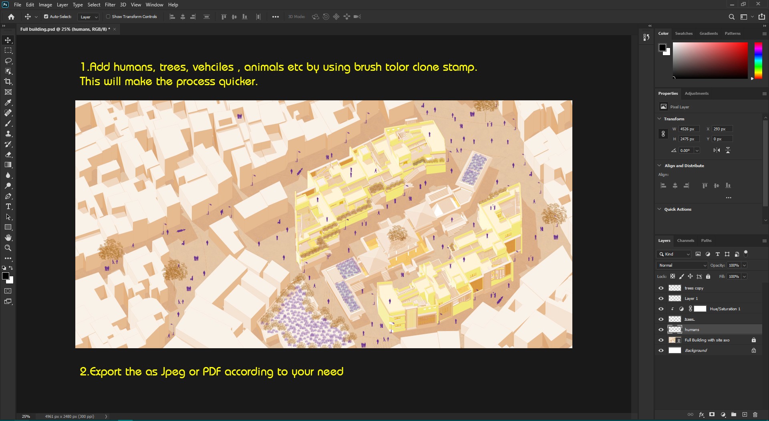Select the Brush tool
The width and height of the screenshot is (769, 421).
8,123
